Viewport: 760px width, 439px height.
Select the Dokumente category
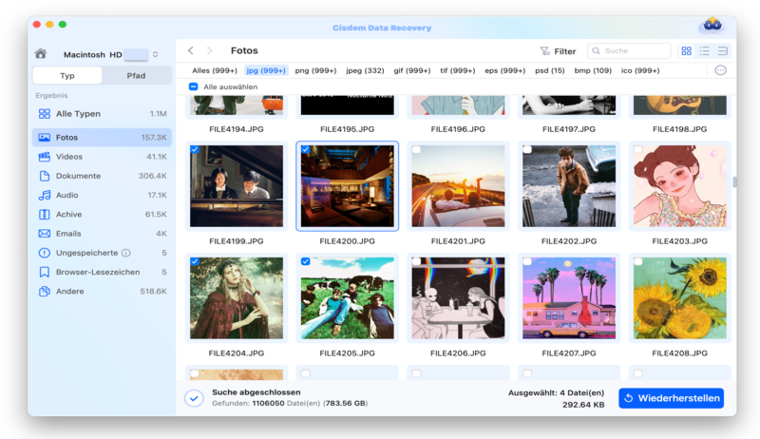pyautogui.click(x=78, y=176)
